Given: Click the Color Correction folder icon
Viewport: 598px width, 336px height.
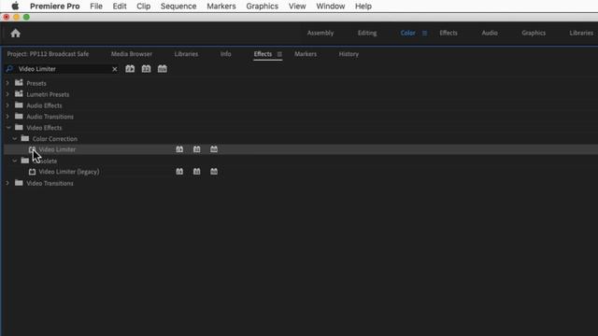Looking at the screenshot, I should (x=25, y=138).
